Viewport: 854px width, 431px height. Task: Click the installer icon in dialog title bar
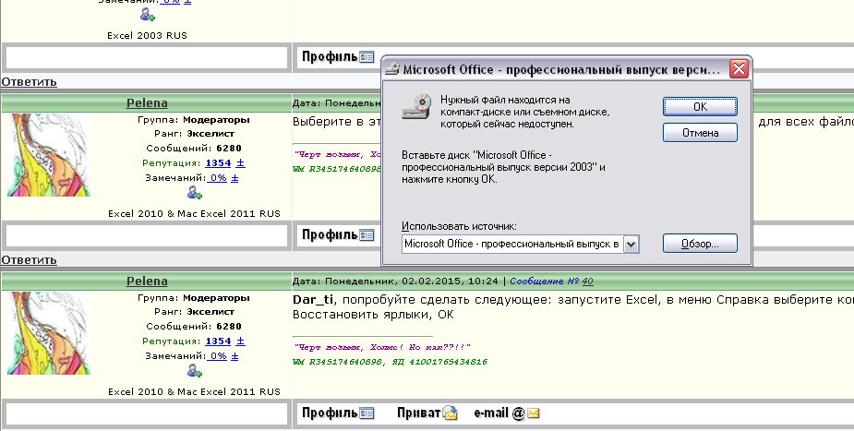[392, 69]
